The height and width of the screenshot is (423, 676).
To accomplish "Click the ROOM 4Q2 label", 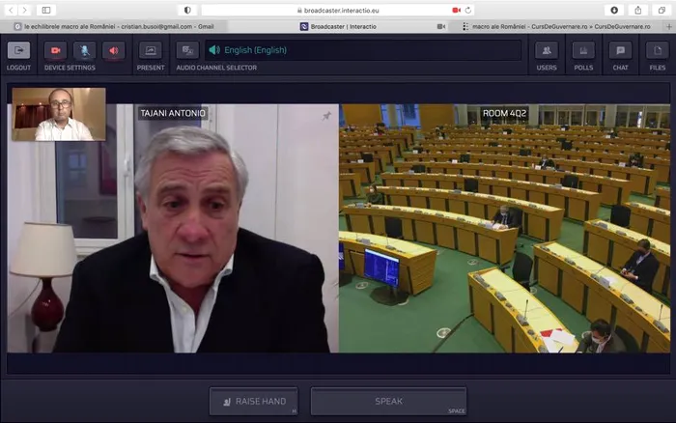I will (504, 113).
